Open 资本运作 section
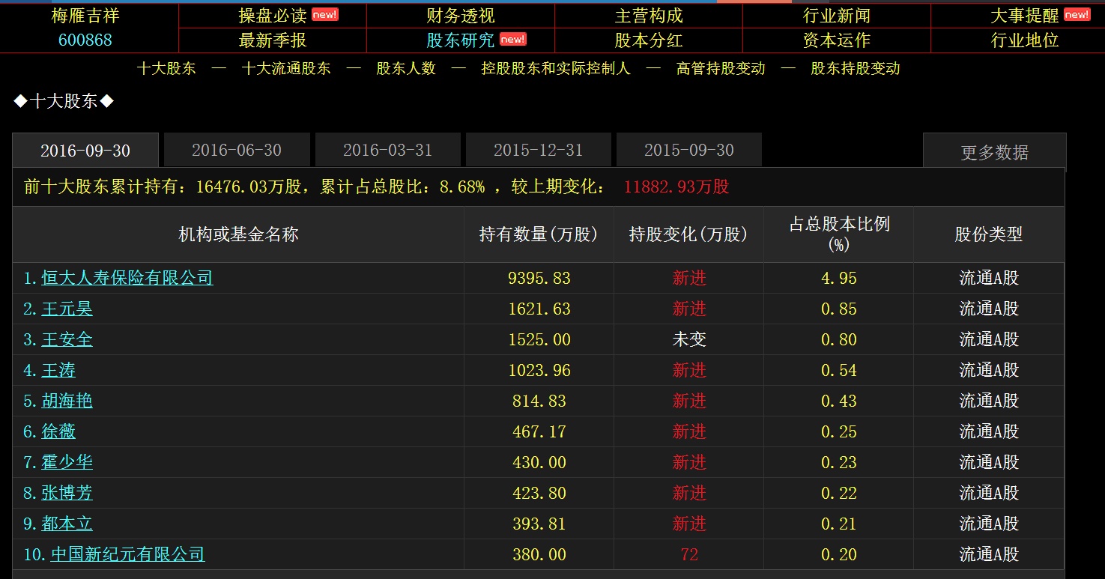 click(x=837, y=40)
